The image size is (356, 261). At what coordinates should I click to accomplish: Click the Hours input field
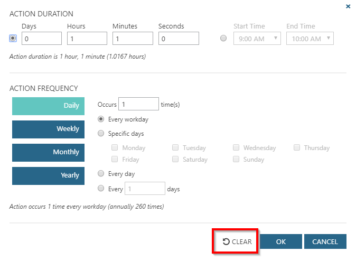(87, 39)
